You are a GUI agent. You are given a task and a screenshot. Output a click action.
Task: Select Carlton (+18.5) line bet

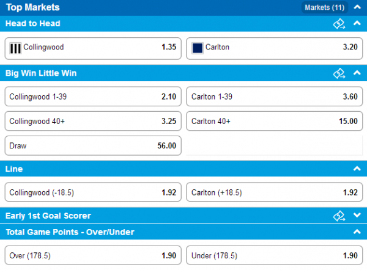point(274,192)
